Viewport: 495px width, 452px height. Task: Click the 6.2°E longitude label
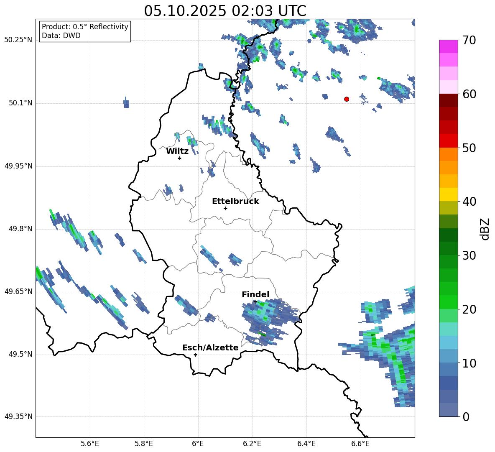point(252,444)
